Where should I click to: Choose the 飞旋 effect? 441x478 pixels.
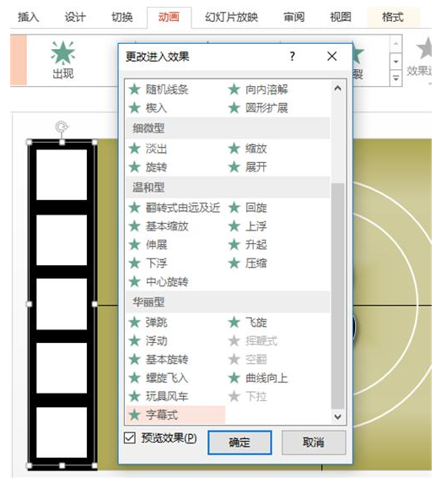coord(248,323)
